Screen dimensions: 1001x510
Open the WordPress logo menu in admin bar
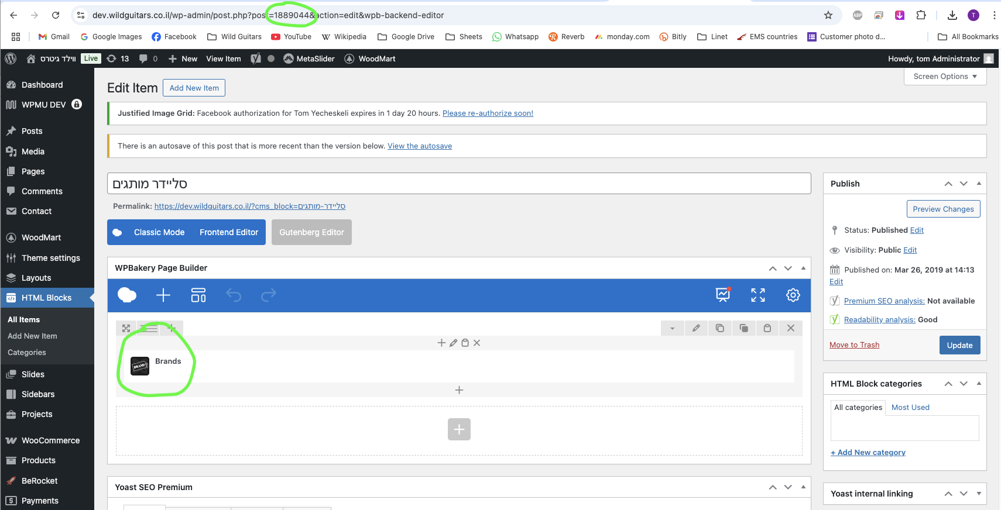click(x=11, y=58)
